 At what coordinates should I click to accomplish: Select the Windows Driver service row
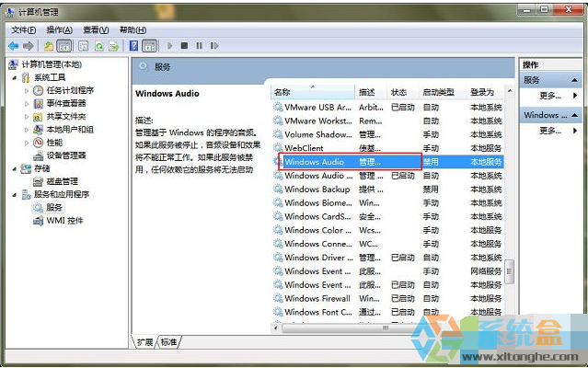point(387,258)
